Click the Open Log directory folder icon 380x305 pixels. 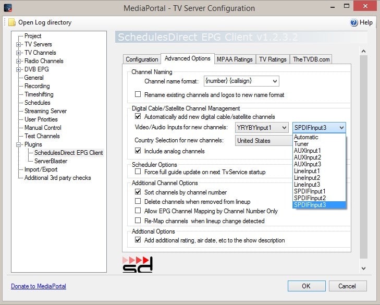tap(11, 22)
